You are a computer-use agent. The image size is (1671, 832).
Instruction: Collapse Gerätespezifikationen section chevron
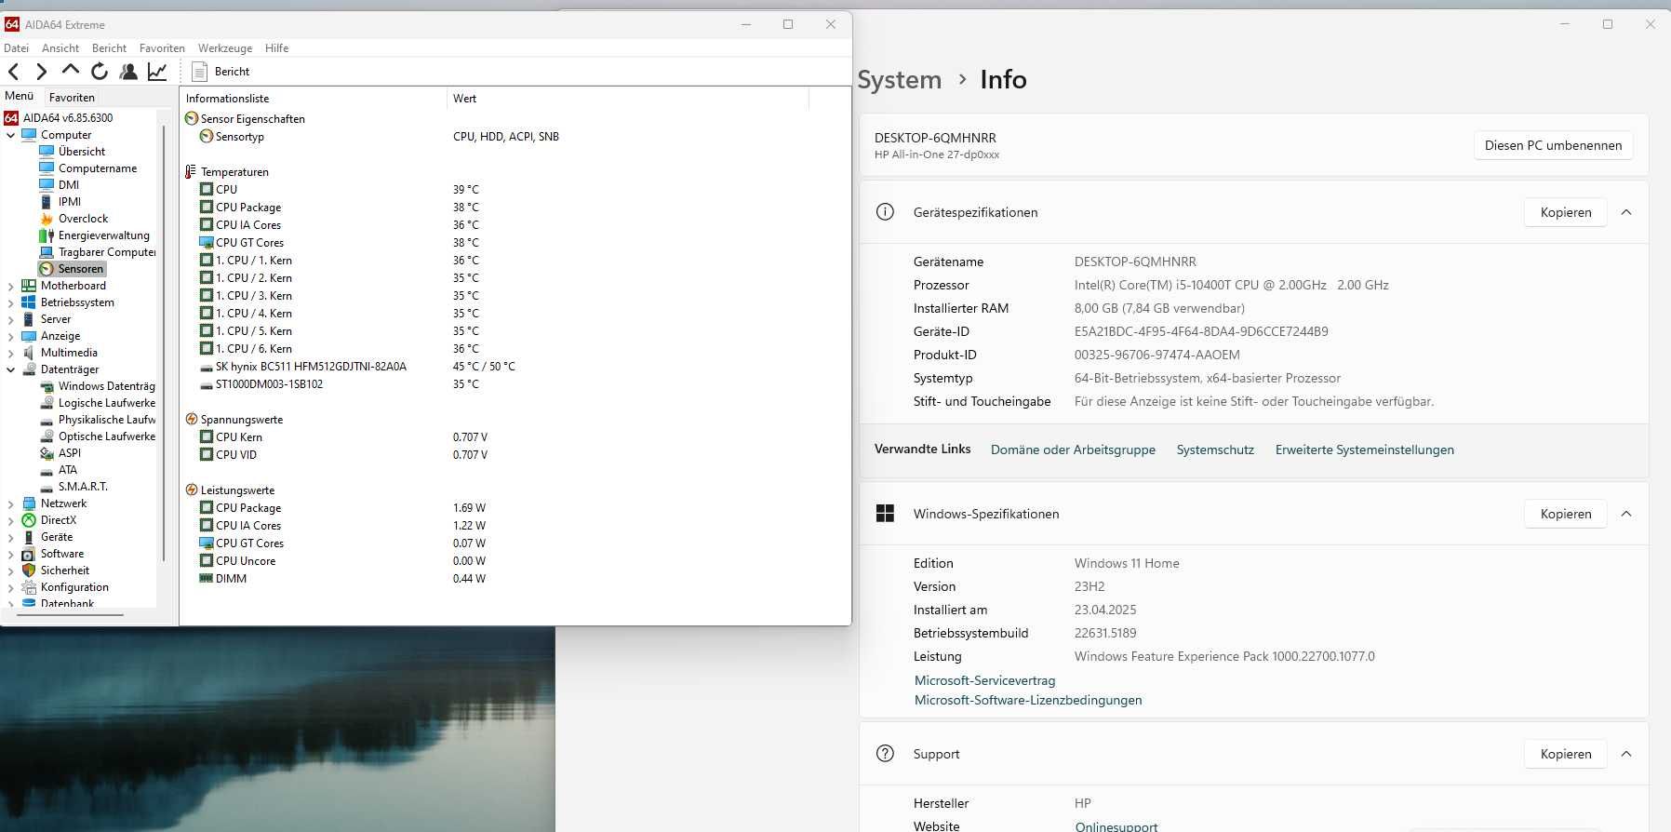[x=1626, y=212]
